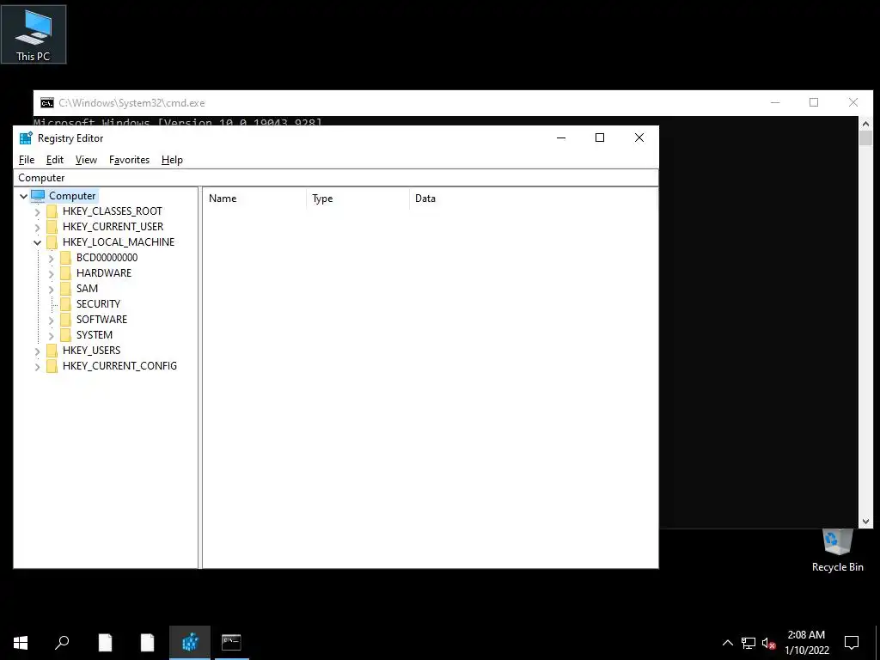Open the Recycle Bin desktop icon

837,551
